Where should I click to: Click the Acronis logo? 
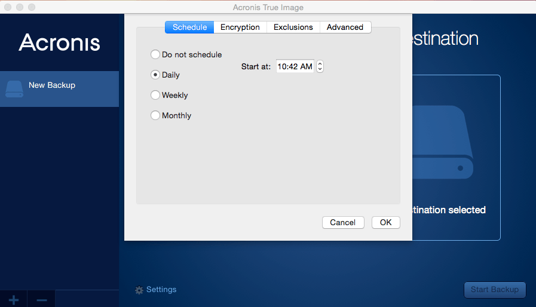coord(60,42)
